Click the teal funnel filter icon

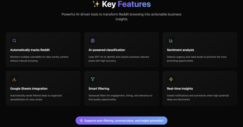point(93,79)
